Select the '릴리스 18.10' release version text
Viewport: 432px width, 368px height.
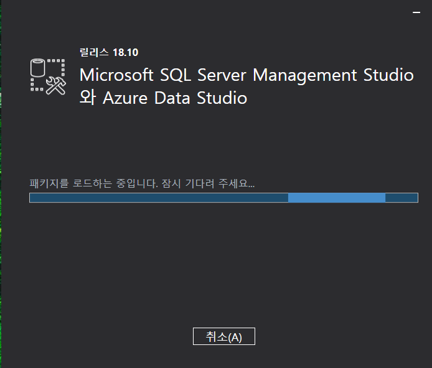(109, 53)
